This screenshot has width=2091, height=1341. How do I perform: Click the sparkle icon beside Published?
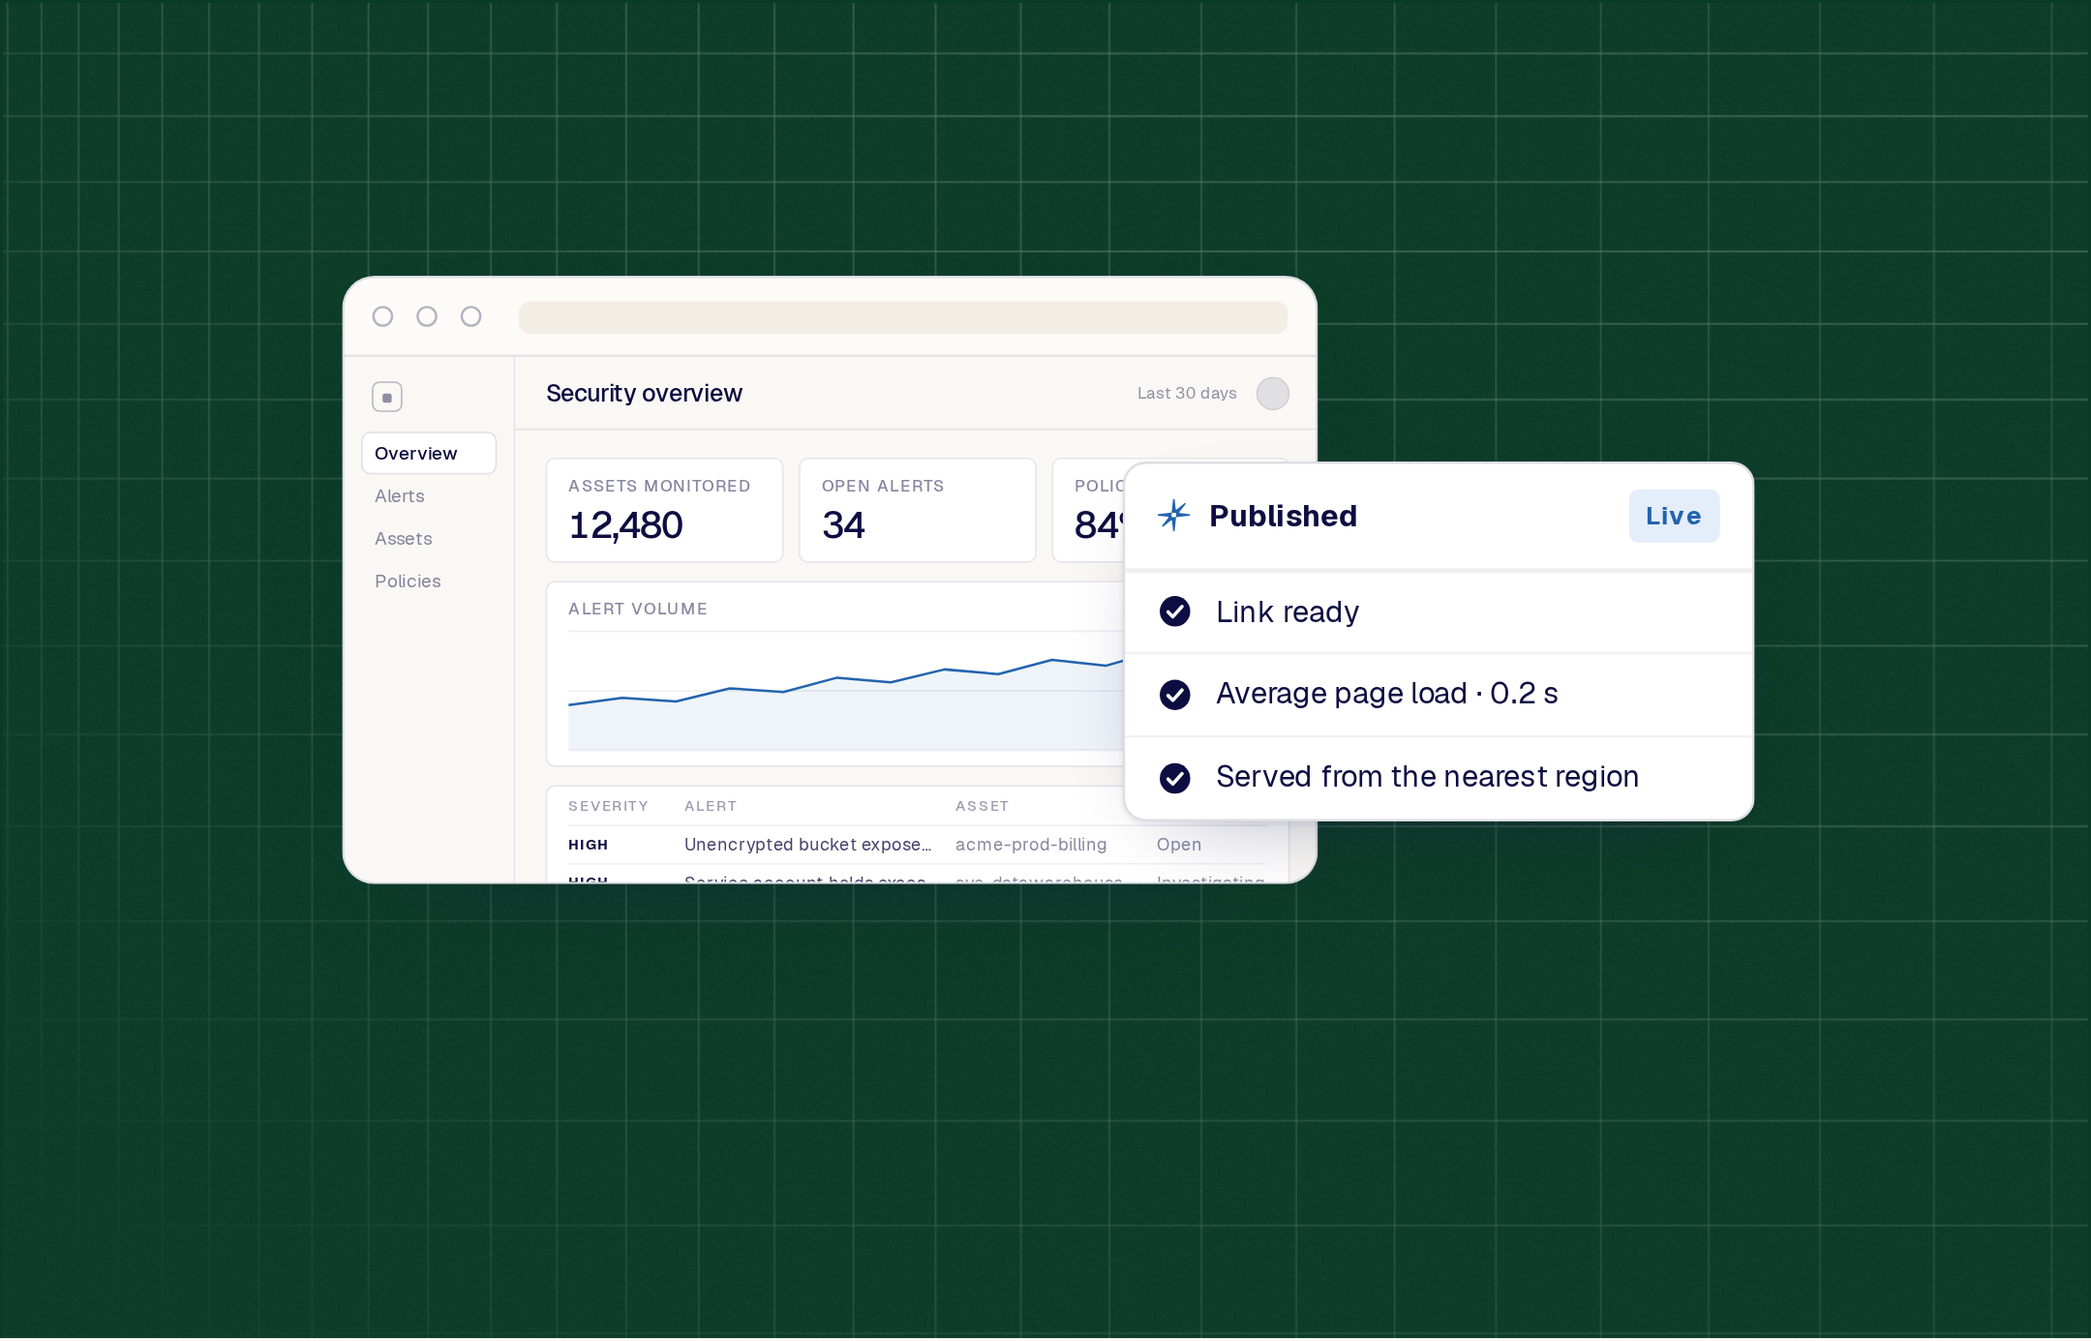pyautogui.click(x=1173, y=515)
